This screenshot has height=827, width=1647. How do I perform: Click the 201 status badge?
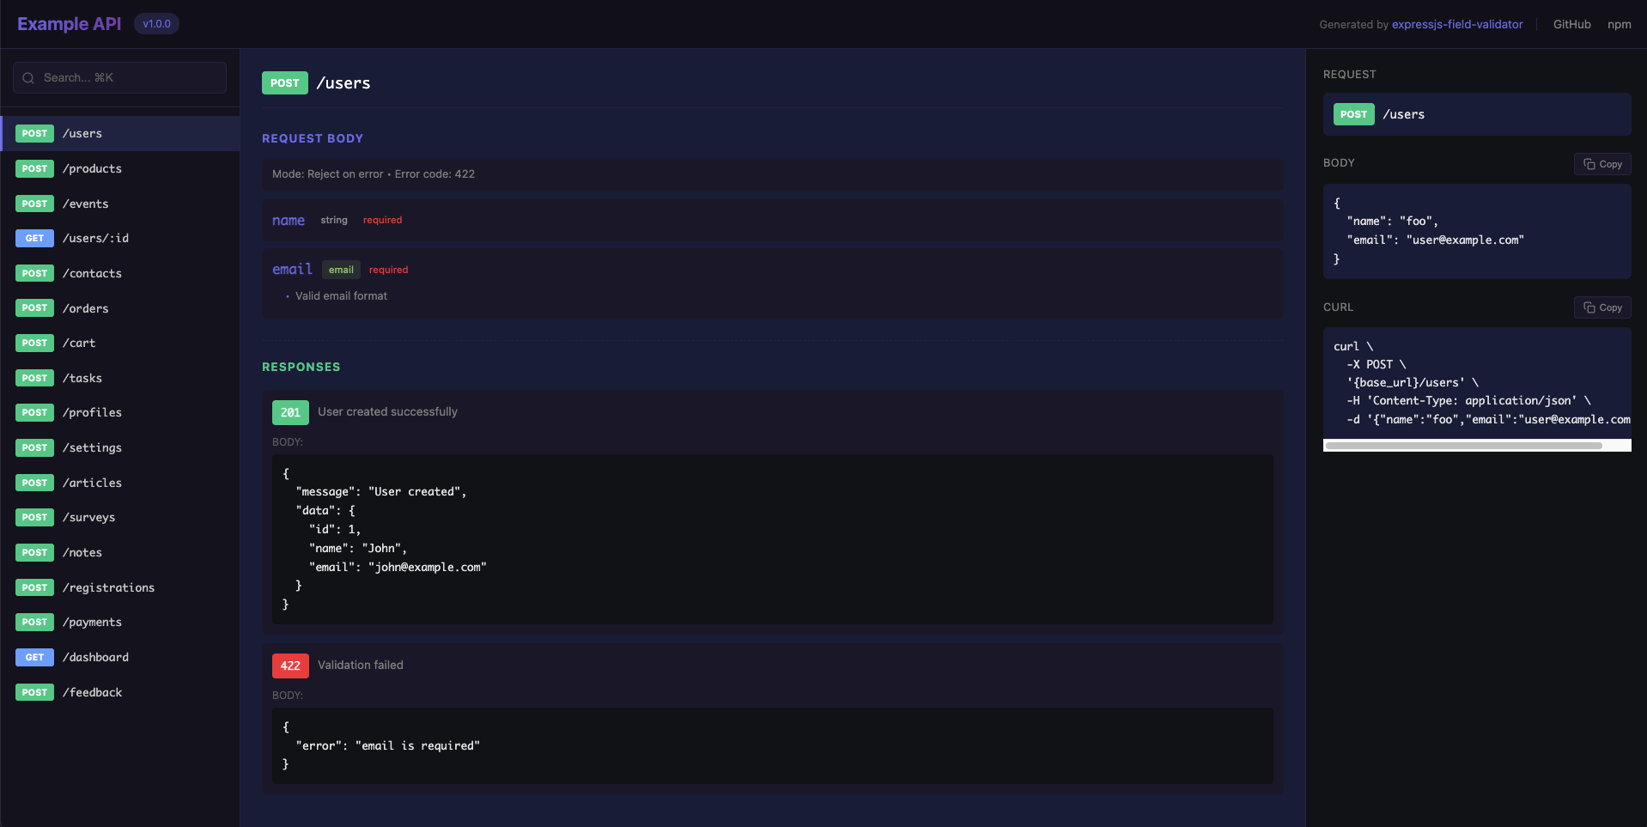click(x=289, y=412)
